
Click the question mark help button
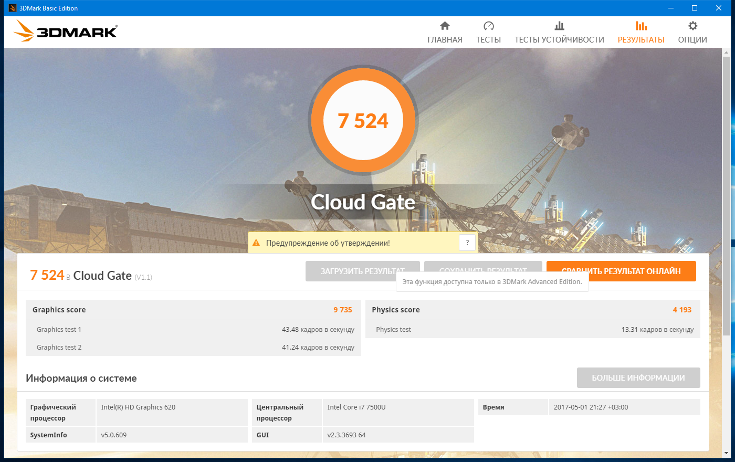[x=467, y=243]
